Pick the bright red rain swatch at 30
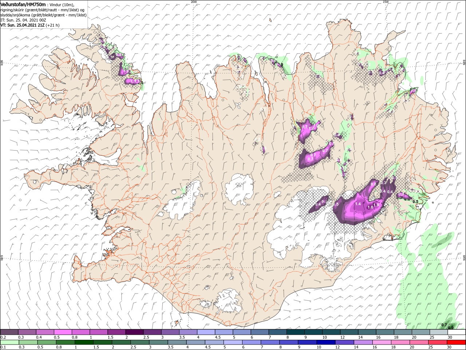This screenshot has width=466, height=350. click(456, 342)
